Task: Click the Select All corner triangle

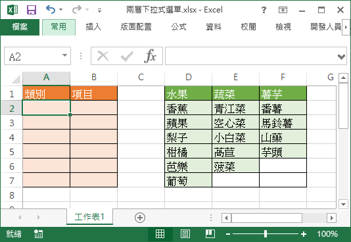Action: (16, 79)
